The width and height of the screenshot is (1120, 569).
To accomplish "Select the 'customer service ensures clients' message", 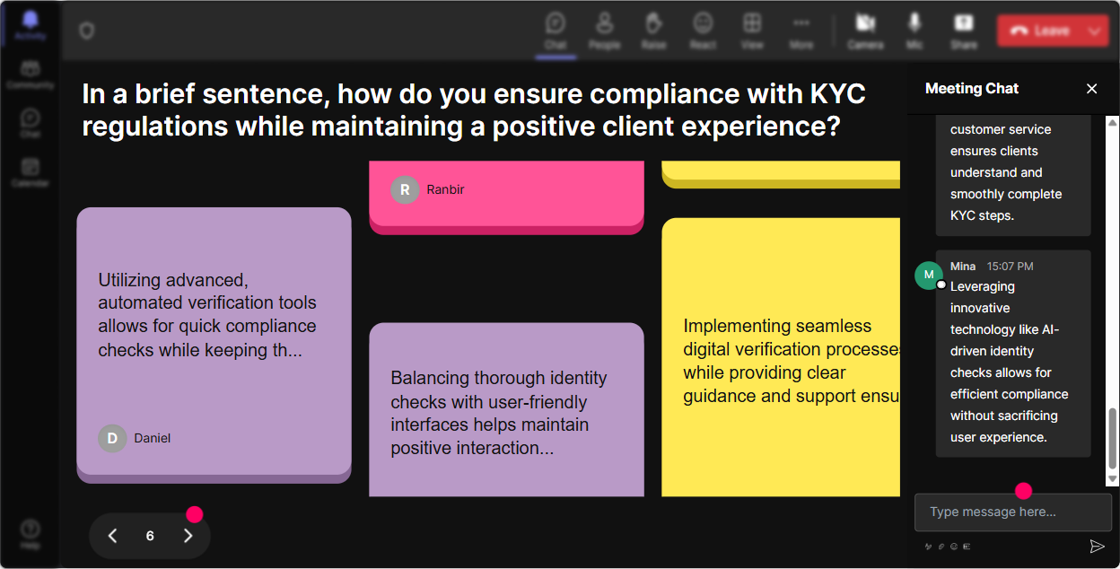I will (x=1013, y=175).
